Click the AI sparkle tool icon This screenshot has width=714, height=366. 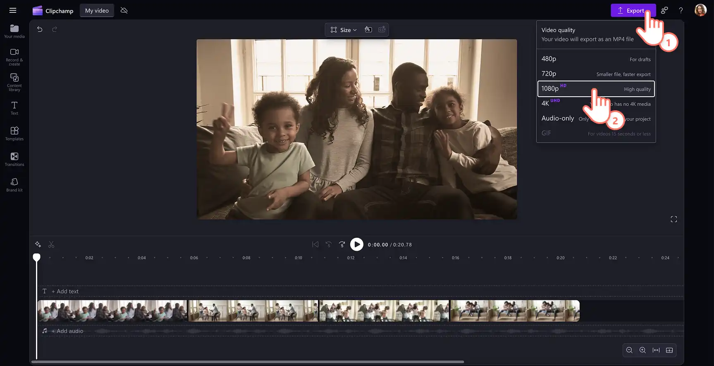pos(38,245)
